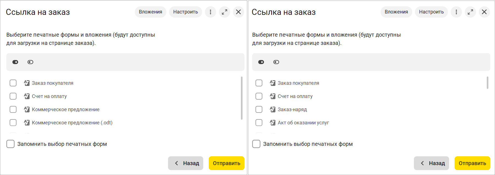
Task: Select Коммерческое предложение label
Action: (66, 110)
